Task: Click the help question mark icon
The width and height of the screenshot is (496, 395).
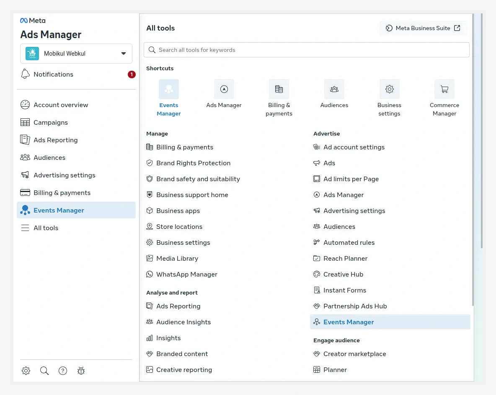Action: pyautogui.click(x=63, y=371)
